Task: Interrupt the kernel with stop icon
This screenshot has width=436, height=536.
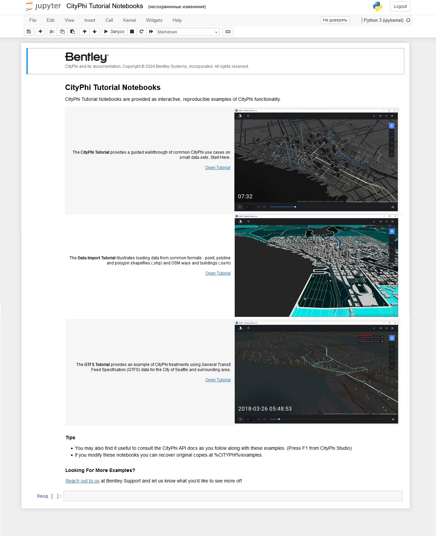Action: point(132,32)
